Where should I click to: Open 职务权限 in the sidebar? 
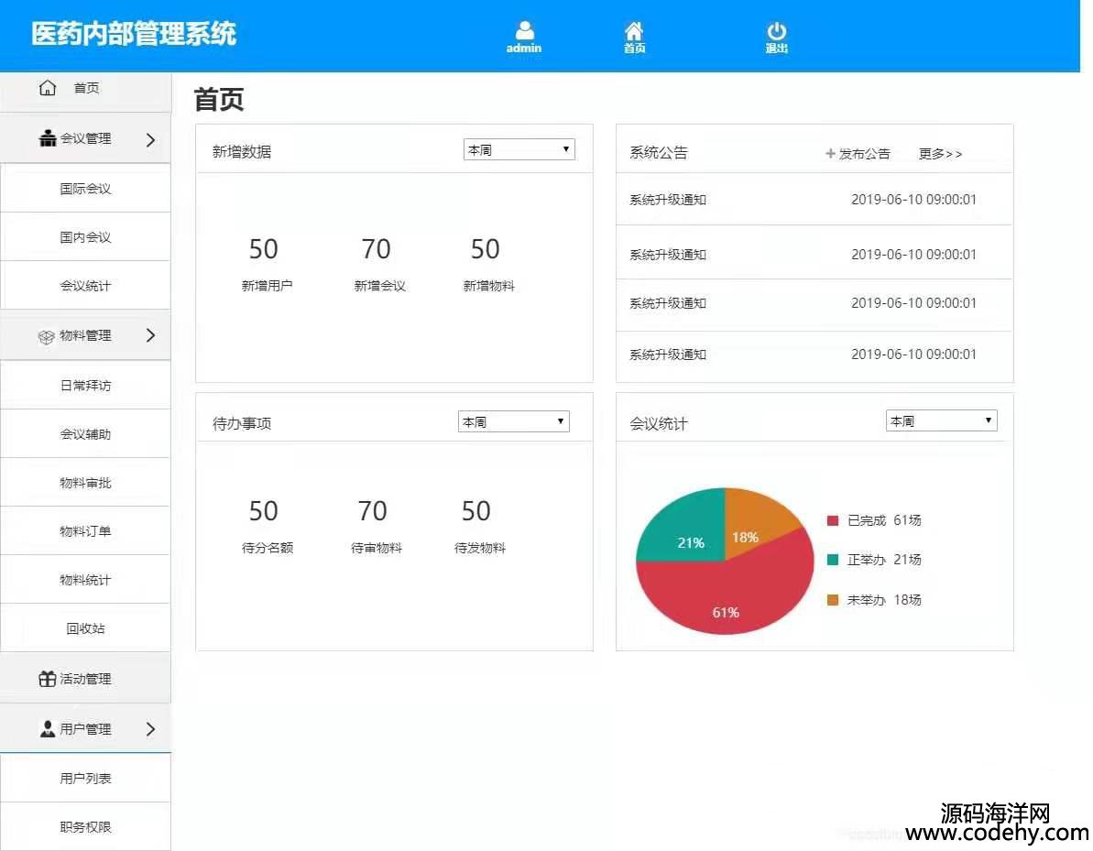[85, 827]
